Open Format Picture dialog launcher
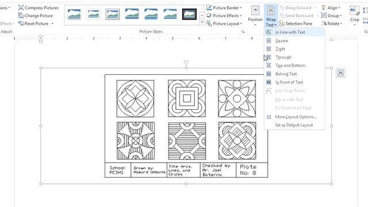The image size is (368, 207). pyautogui.click(x=243, y=32)
